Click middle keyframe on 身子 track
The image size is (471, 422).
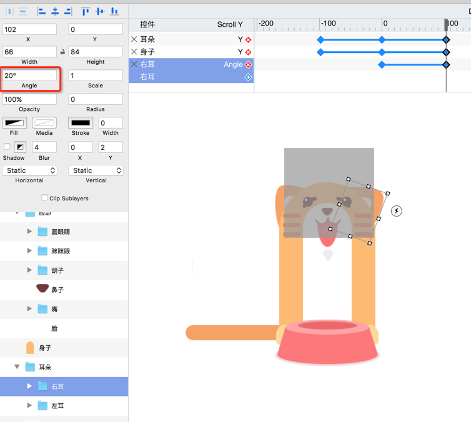coord(382,52)
